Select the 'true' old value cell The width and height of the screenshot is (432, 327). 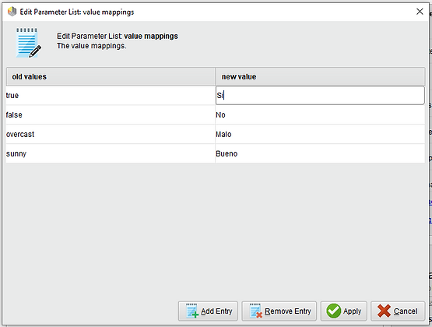tap(111, 95)
